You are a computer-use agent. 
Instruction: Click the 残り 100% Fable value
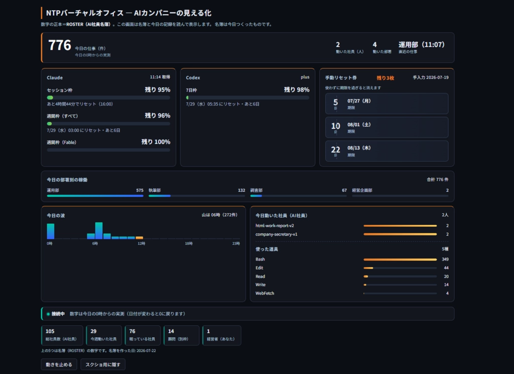pyautogui.click(x=156, y=142)
